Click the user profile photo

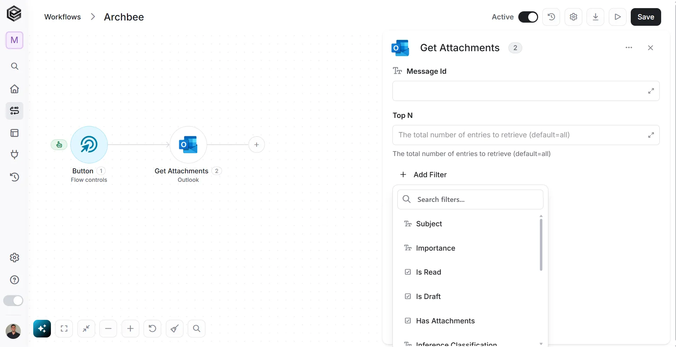coord(13,331)
